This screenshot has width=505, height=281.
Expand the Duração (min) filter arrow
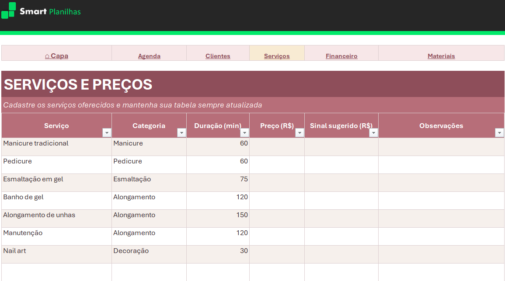[x=244, y=132]
